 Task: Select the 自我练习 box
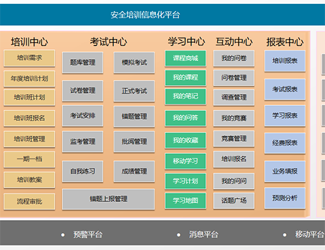point(83,171)
